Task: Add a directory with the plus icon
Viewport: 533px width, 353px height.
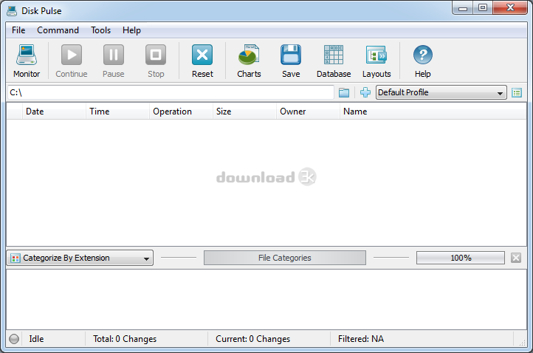Action: point(365,92)
